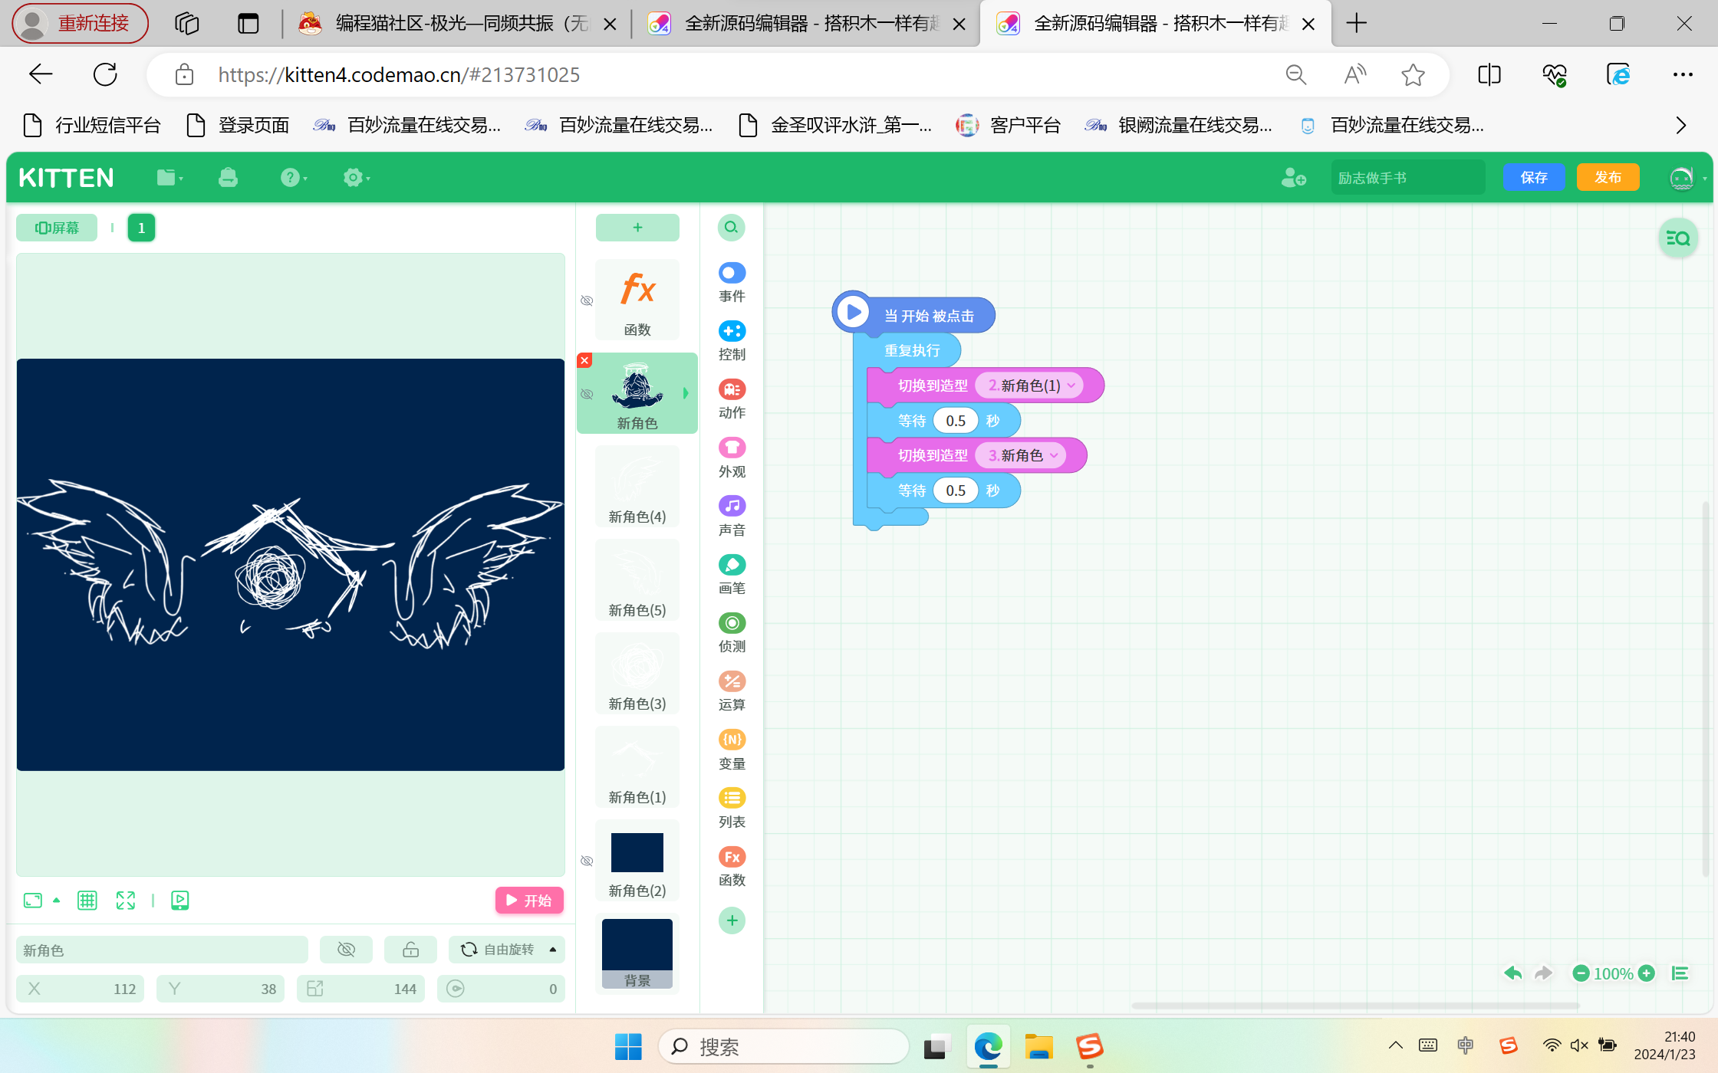The width and height of the screenshot is (1718, 1073).
Task: Click the Windows taskbar search box
Action: [783, 1047]
